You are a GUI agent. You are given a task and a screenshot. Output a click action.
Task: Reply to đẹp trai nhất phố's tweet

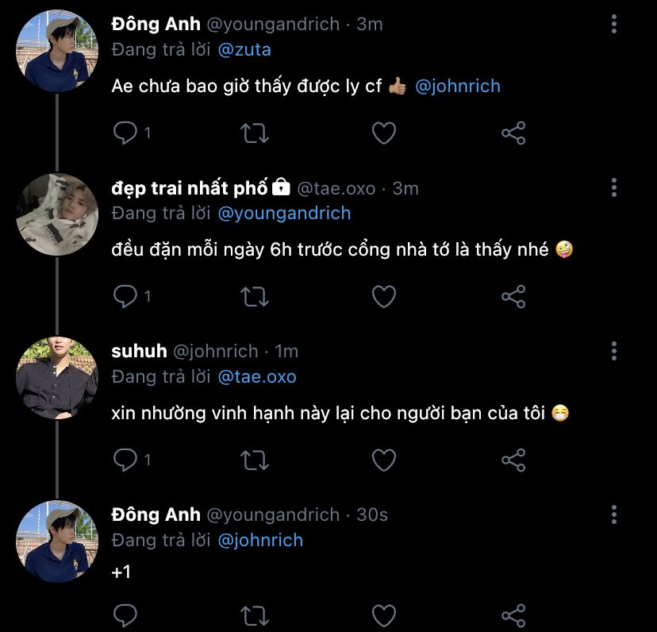tap(125, 296)
